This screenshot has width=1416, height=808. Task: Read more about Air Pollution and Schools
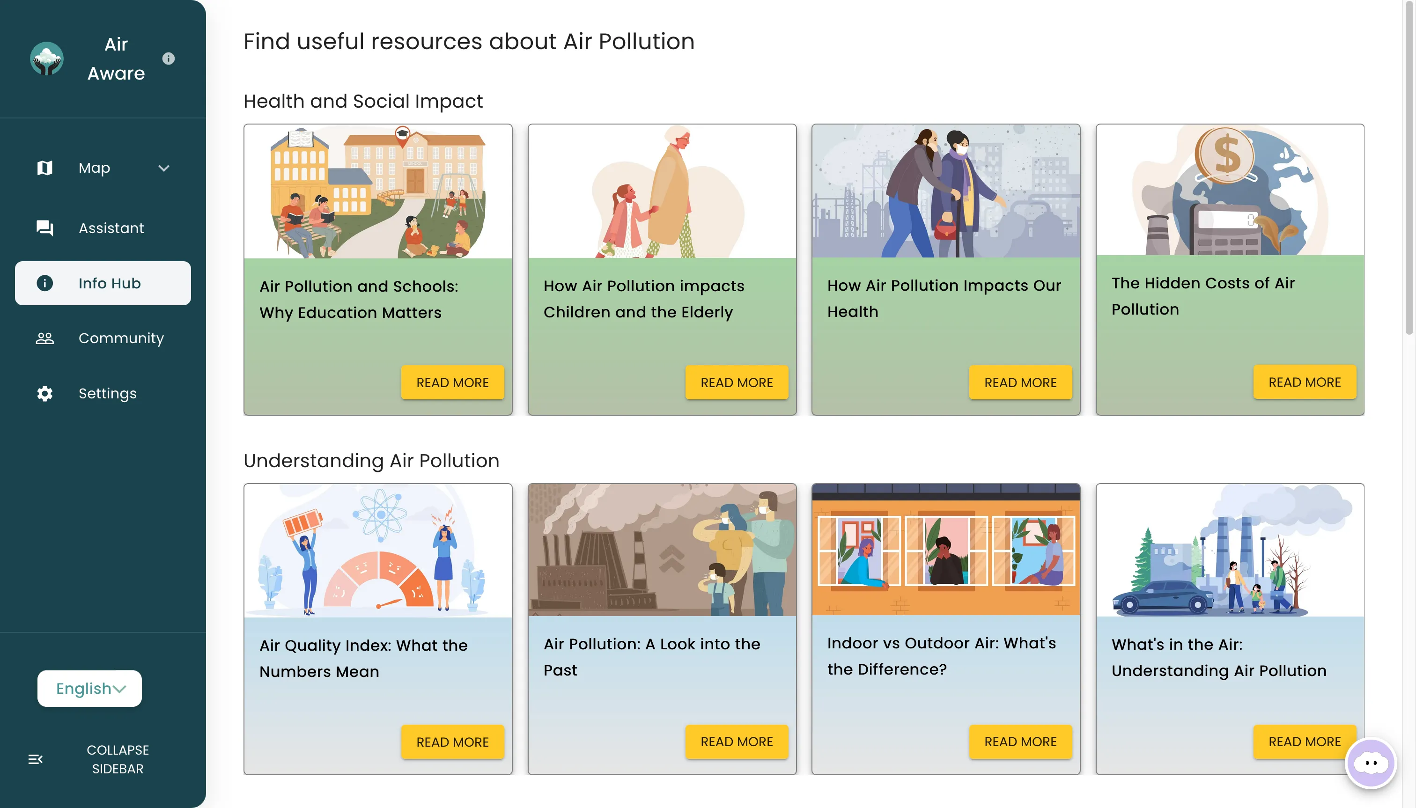pos(452,382)
